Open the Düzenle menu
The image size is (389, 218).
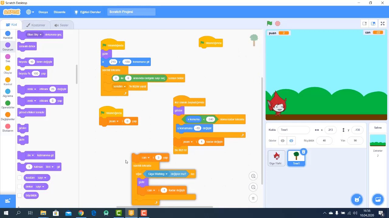[x=60, y=12]
